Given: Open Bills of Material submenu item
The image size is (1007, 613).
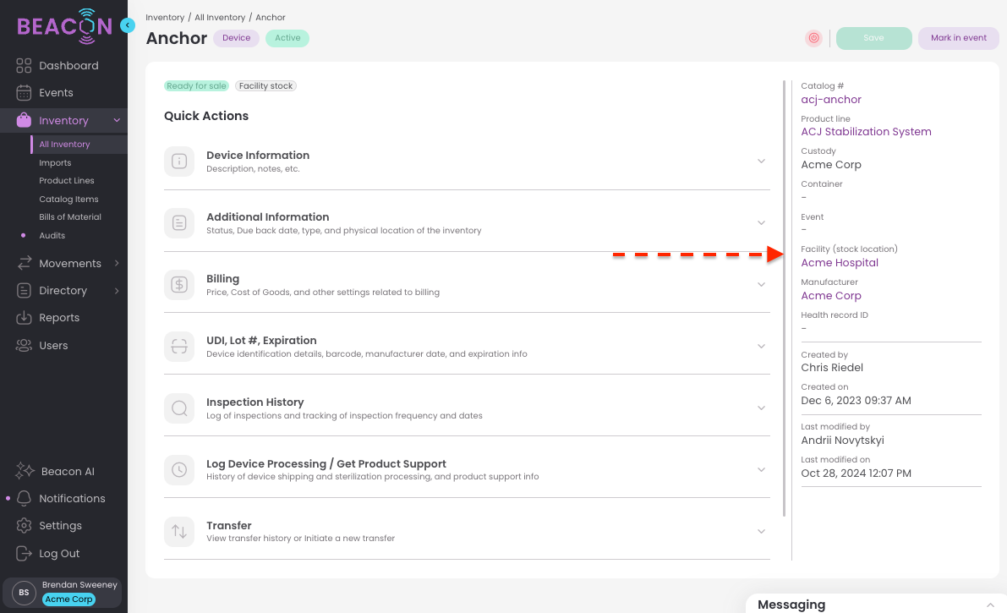Looking at the screenshot, I should pyautogui.click(x=70, y=217).
